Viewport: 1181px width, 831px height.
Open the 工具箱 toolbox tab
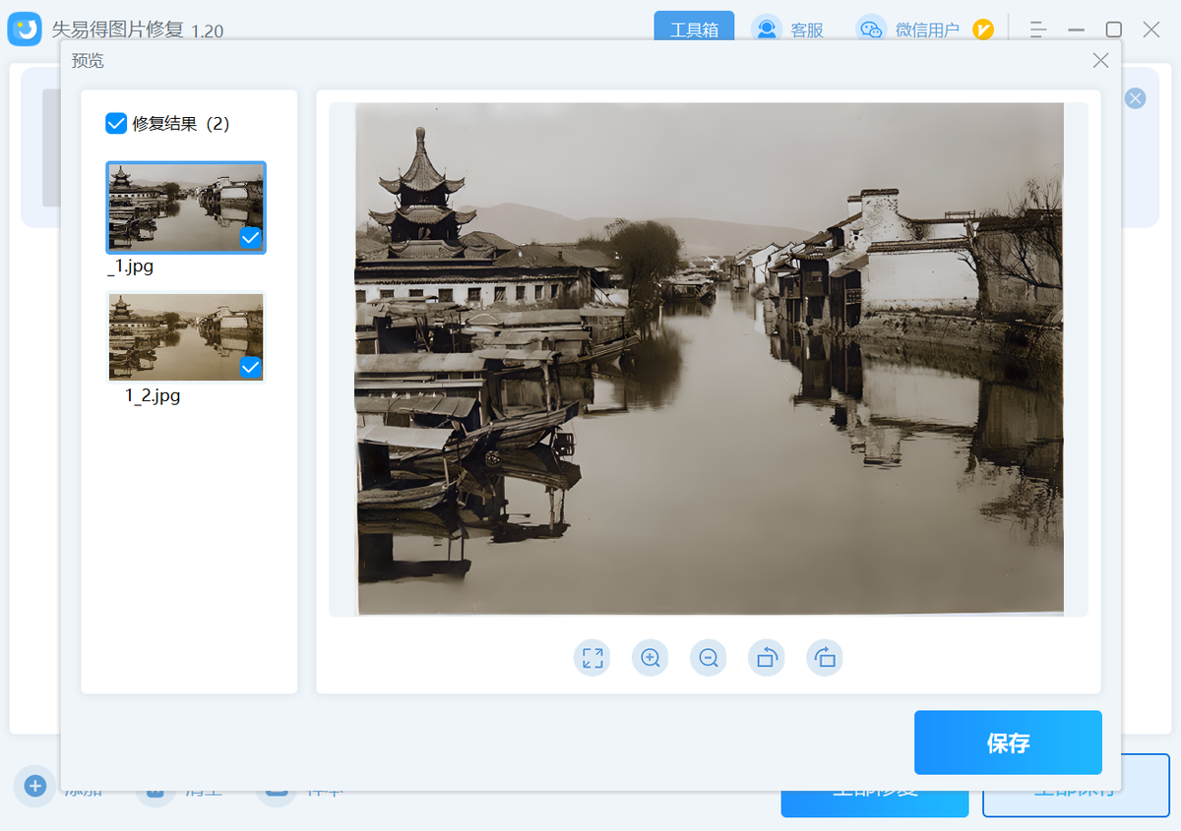pyautogui.click(x=694, y=30)
